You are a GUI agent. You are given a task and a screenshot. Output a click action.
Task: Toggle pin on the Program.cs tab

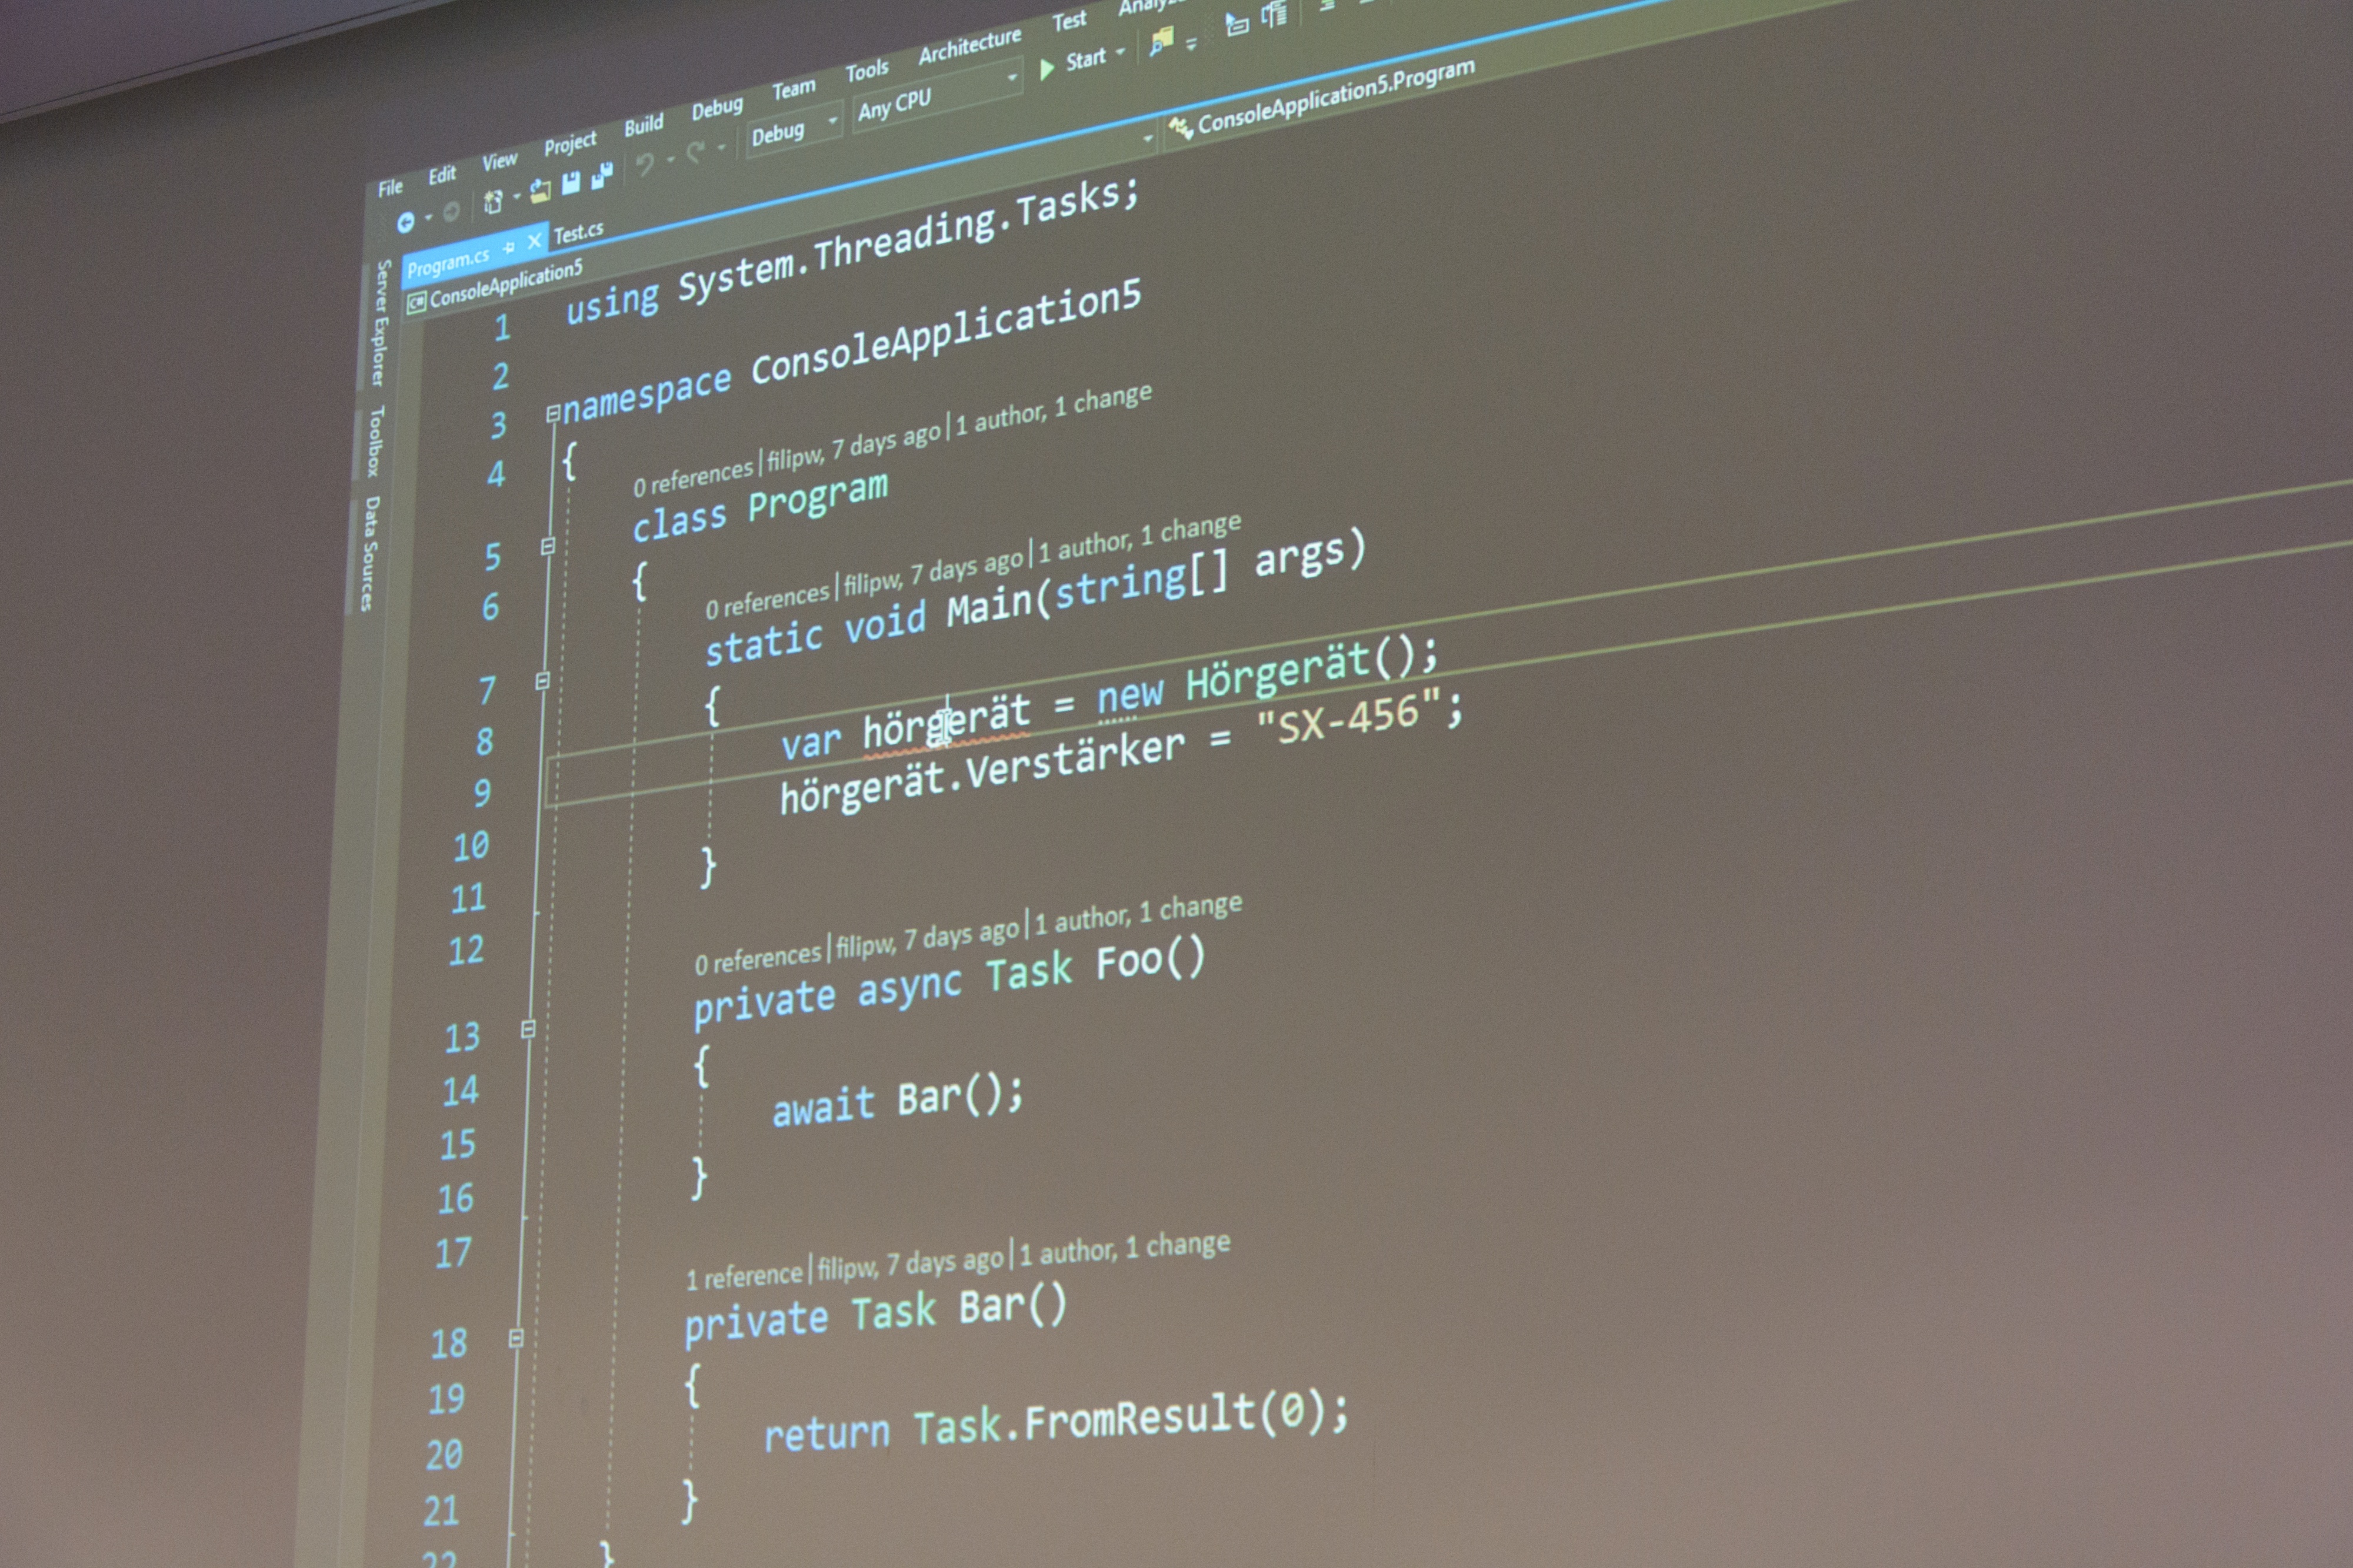(509, 247)
